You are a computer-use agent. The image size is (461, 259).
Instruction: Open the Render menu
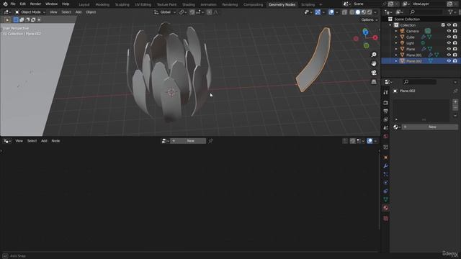point(35,4)
